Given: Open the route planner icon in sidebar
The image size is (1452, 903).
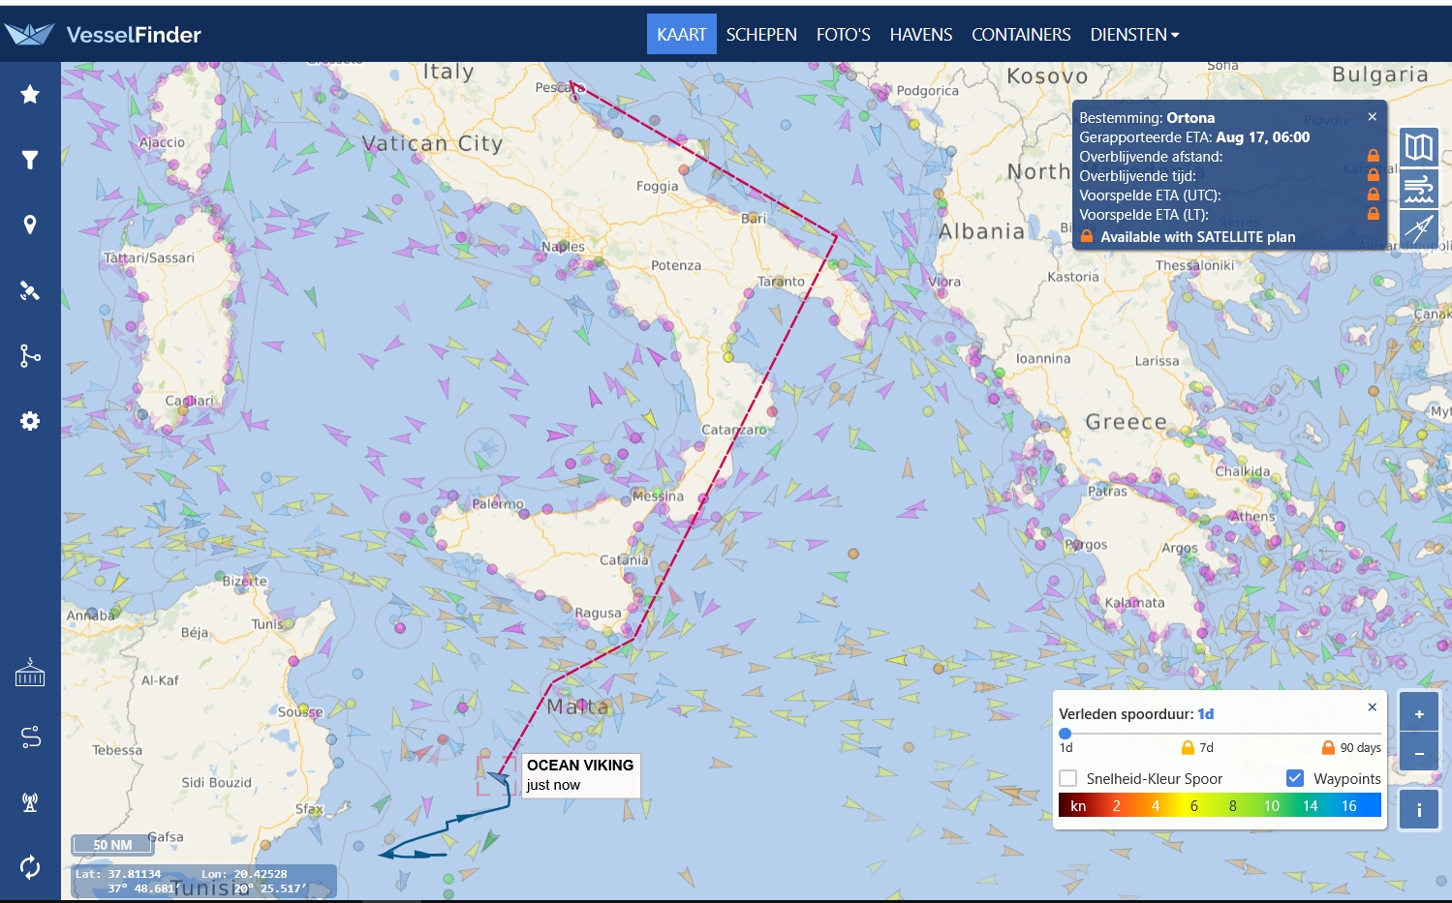Looking at the screenshot, I should tap(30, 737).
